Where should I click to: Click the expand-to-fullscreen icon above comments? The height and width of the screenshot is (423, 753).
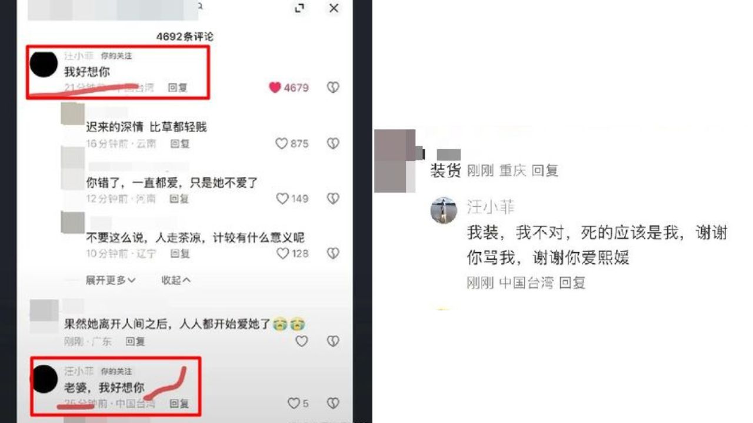coord(299,8)
